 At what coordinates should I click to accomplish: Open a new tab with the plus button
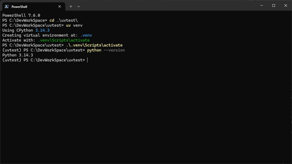click(x=71, y=7)
